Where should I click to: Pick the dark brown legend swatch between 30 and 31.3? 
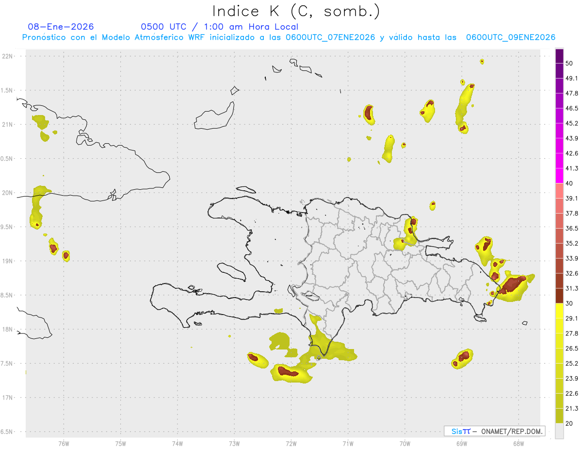[x=560, y=296]
